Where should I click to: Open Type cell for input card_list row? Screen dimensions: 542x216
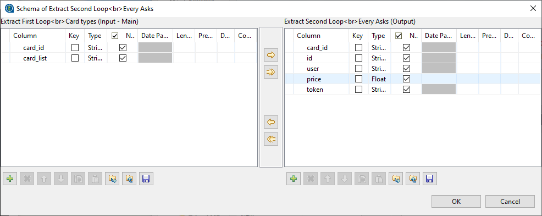coord(96,58)
